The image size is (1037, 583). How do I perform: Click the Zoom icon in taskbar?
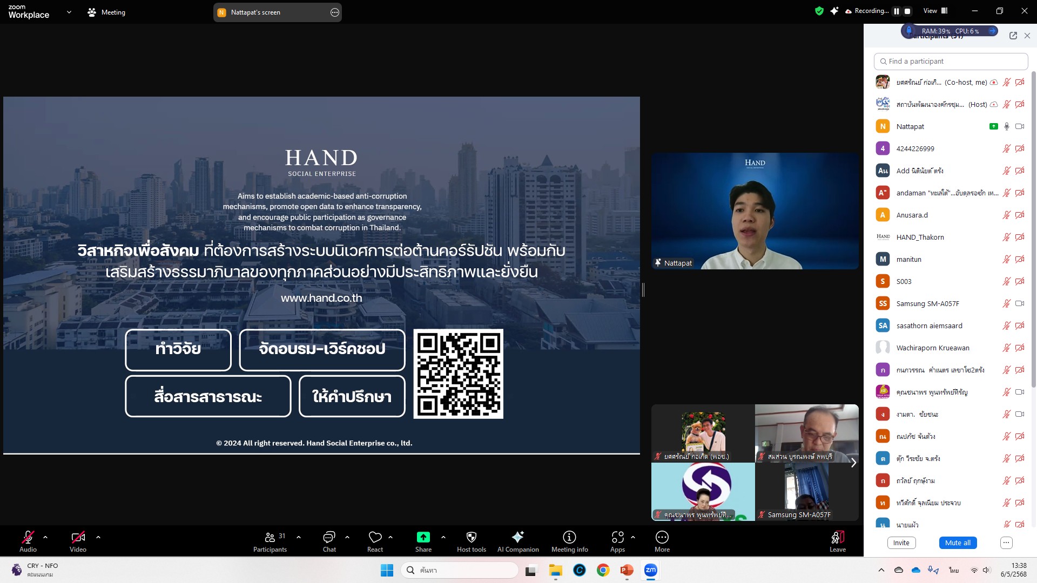pos(650,570)
